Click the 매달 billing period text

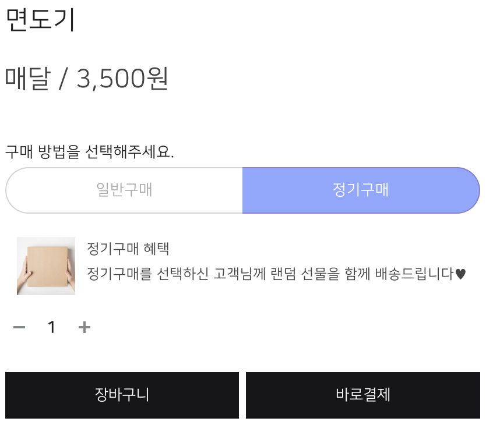coord(28,79)
